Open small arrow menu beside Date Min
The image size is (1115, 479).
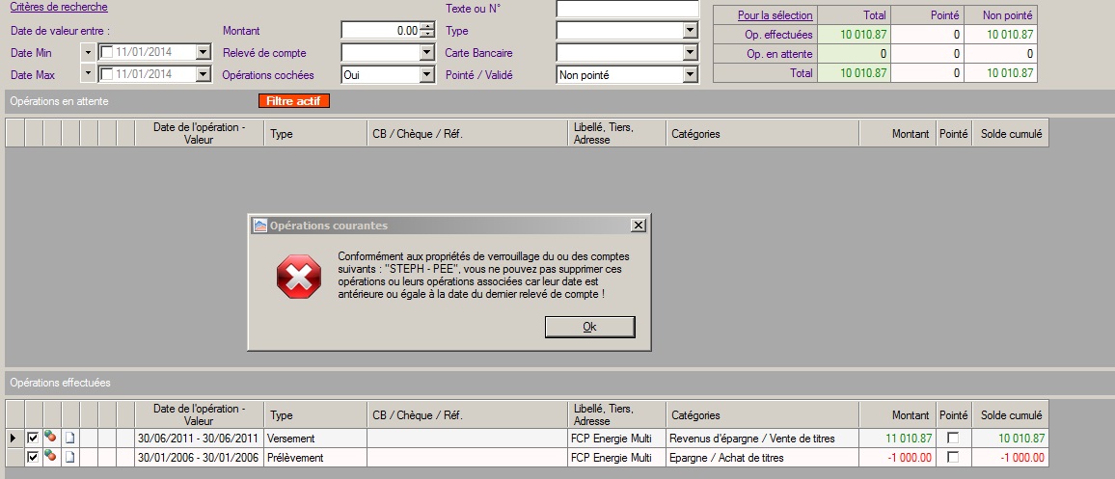88,53
